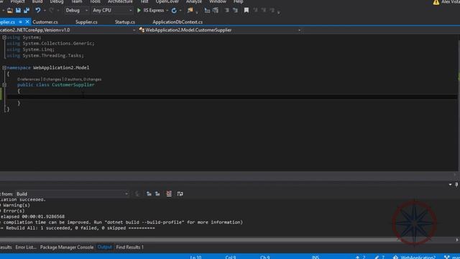Switch to the Startup.cs tab
460x259 pixels.
pyautogui.click(x=125, y=22)
